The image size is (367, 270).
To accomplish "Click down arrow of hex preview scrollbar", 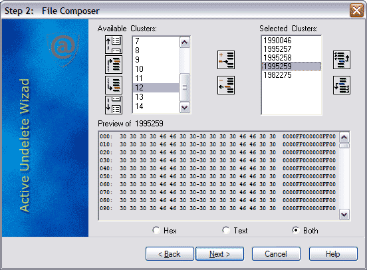I will pos(344,215).
